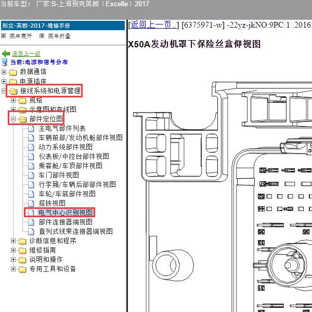Click the 当前:电源和信号分布 label

(39, 62)
